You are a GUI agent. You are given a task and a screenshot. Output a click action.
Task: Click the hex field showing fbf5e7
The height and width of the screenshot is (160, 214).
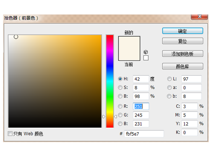pyautogui.click(x=144, y=134)
